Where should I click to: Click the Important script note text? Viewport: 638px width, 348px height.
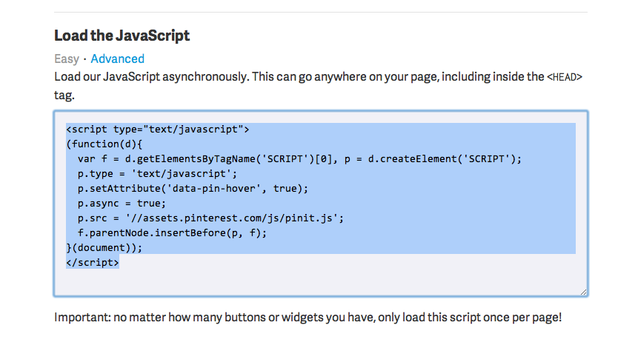(x=308, y=318)
